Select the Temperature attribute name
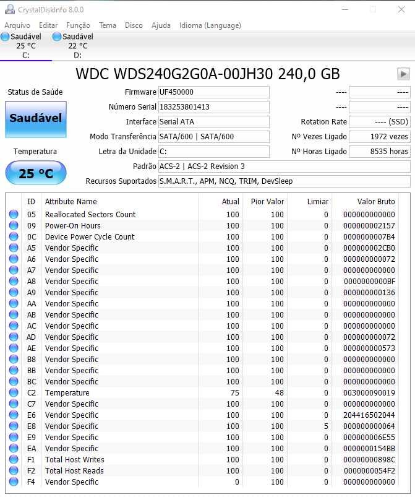The image size is (415, 497). (x=67, y=393)
